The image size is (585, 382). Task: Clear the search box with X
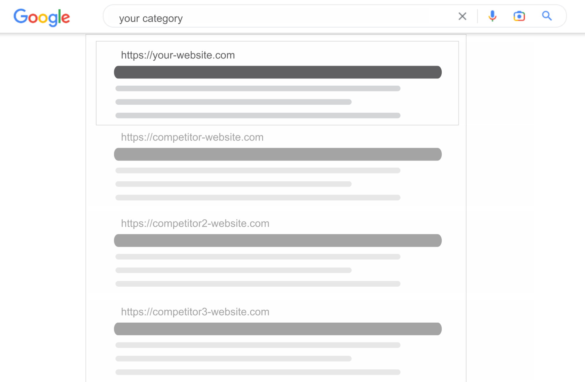[x=462, y=16]
